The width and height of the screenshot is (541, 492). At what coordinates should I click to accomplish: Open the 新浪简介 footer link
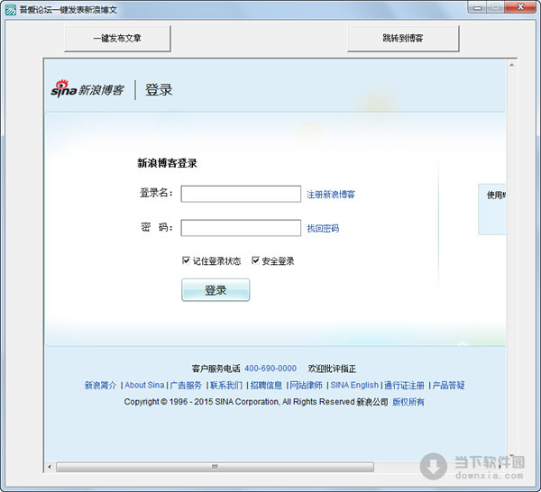pyautogui.click(x=100, y=385)
